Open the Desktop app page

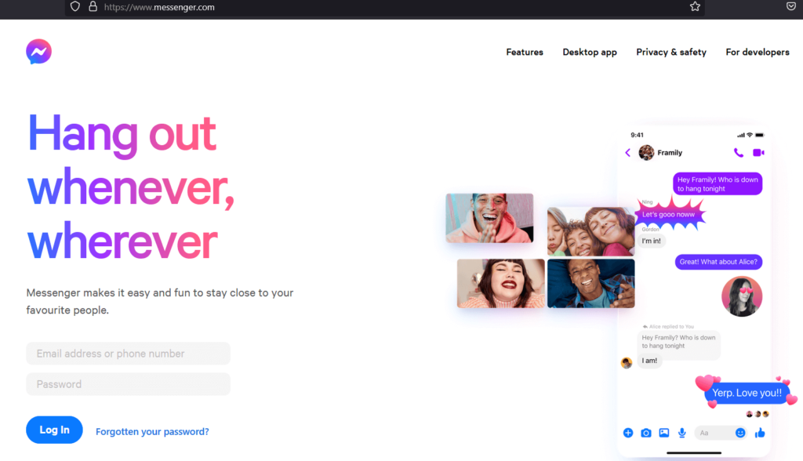tap(590, 53)
